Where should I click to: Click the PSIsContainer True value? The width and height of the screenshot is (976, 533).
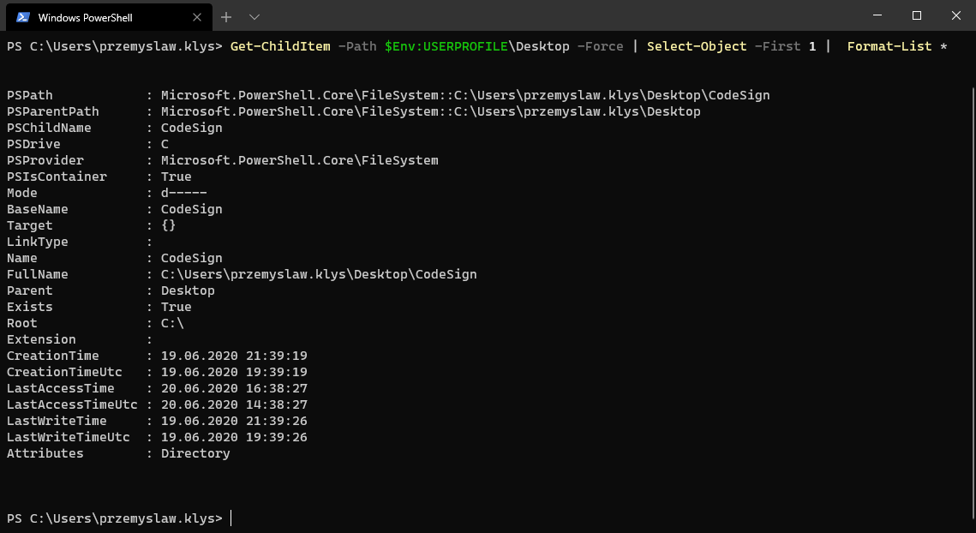tap(176, 177)
